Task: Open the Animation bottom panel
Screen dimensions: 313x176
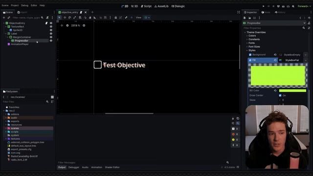Action: tap(97, 167)
